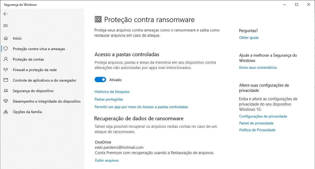Click Exibir arquivos under OneDrive
Screen dimensions: 315x169
click(107, 160)
